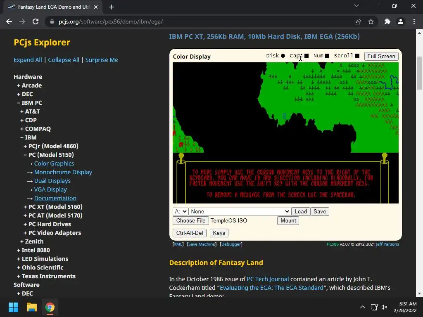Screen dimensions: 423x317
Task: Open the Monochrome Display link
Action: pyautogui.click(x=63, y=172)
